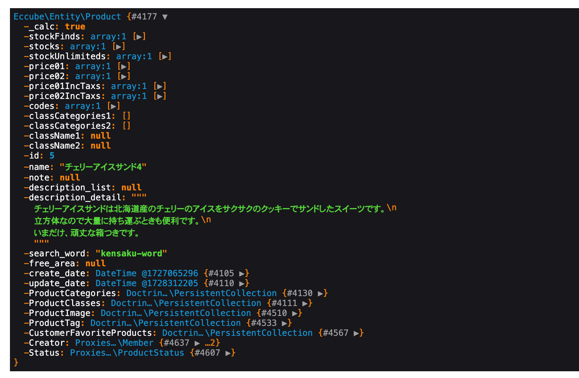The width and height of the screenshot is (579, 378).
Task: Click the timestamp @1727065296
Action: point(170,273)
